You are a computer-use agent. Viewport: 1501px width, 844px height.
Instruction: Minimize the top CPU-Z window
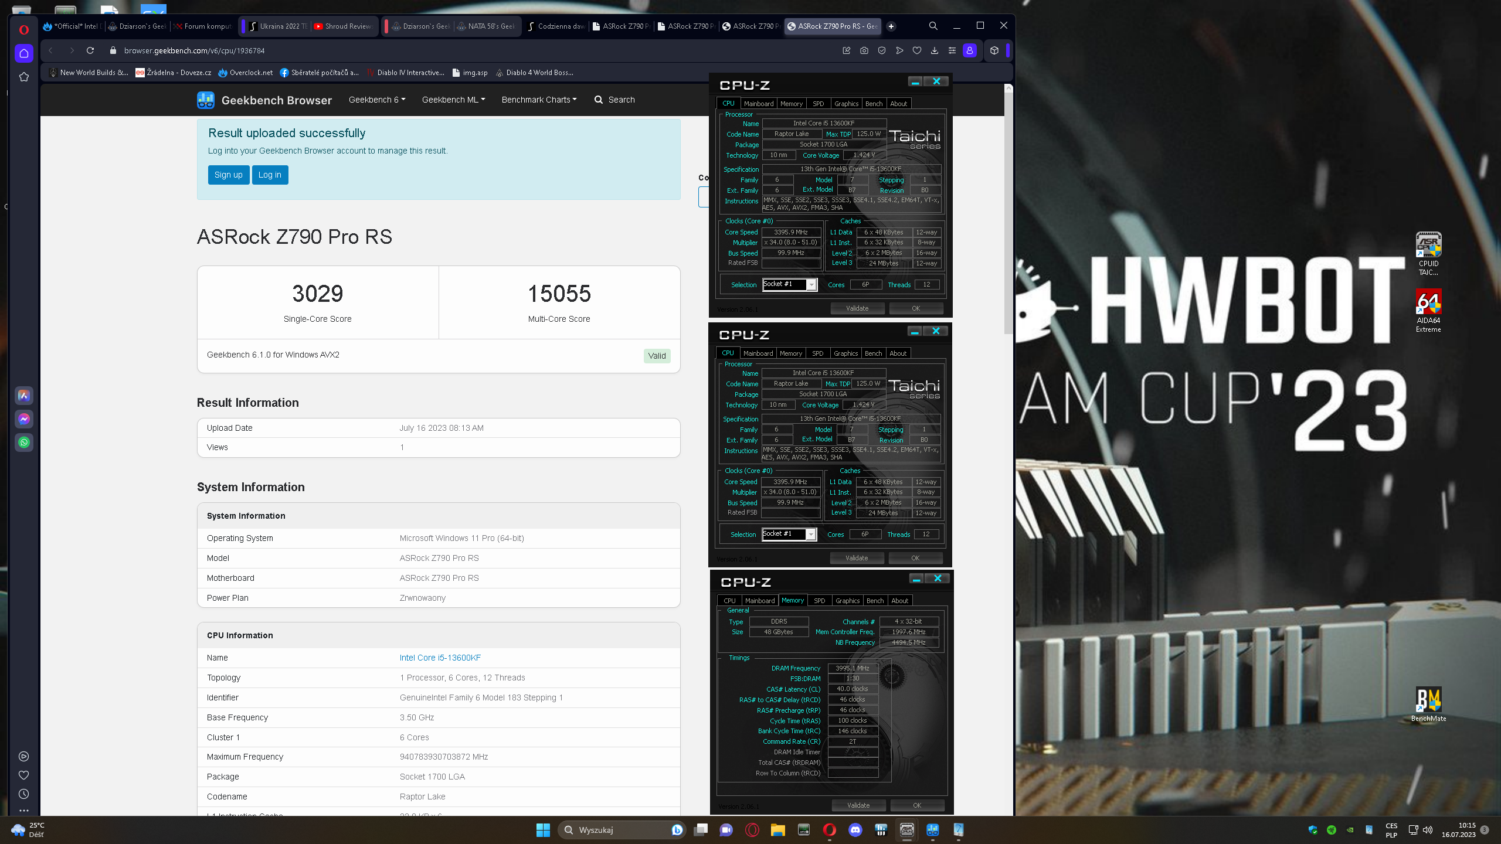point(915,81)
